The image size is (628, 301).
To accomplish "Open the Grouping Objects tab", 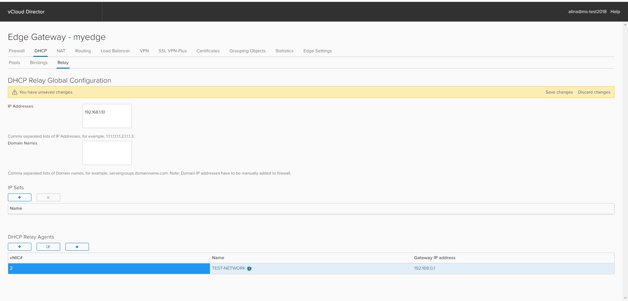I will (248, 51).
